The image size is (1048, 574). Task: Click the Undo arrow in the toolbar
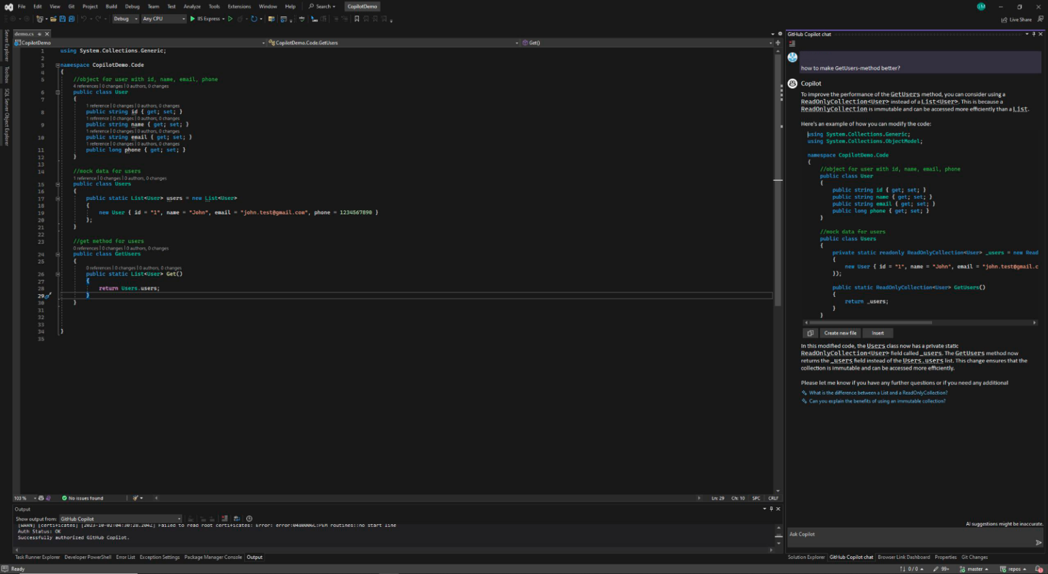point(84,19)
